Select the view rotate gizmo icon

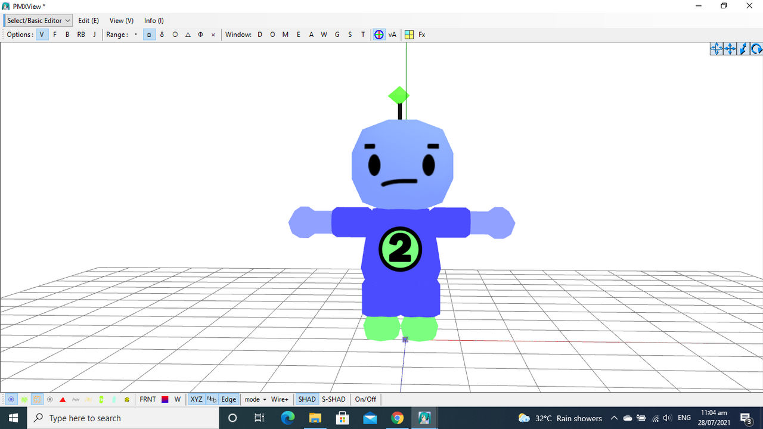pyautogui.click(x=717, y=49)
